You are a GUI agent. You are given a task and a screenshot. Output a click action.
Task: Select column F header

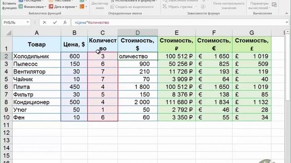pyautogui.click(x=214, y=33)
